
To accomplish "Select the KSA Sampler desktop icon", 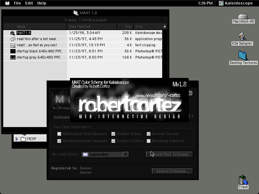I will 242,36.
